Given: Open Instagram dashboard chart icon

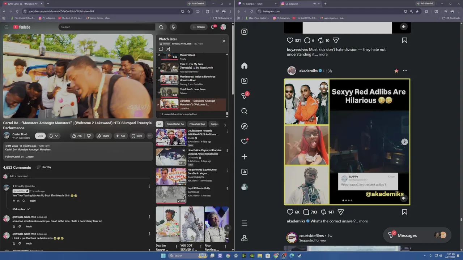Looking at the screenshot, I should coord(245,172).
